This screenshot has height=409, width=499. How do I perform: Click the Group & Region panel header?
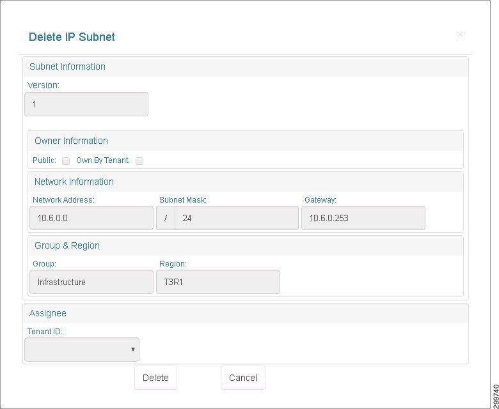[246, 245]
